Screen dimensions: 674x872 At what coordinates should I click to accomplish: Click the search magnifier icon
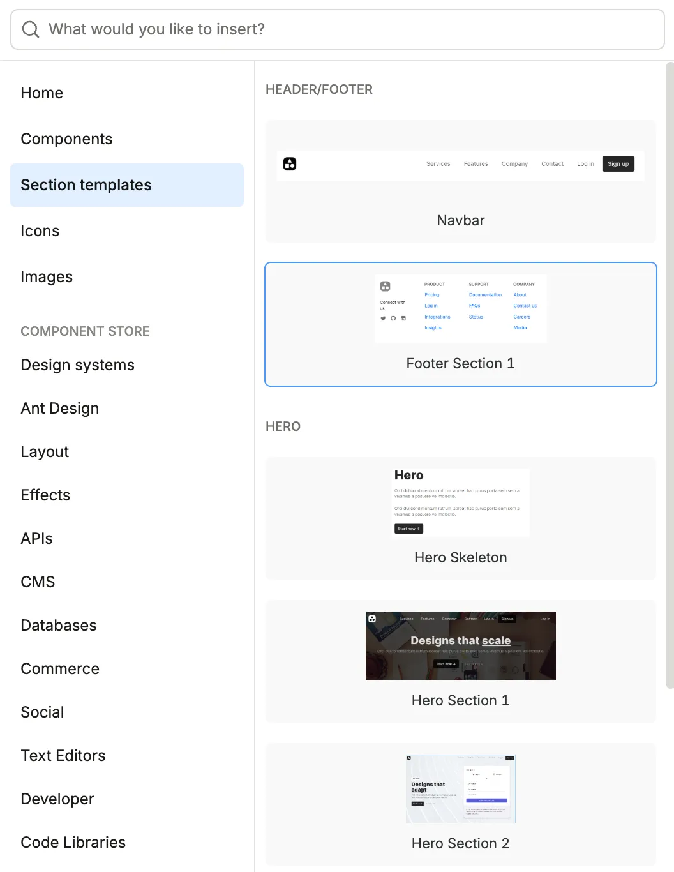31,29
